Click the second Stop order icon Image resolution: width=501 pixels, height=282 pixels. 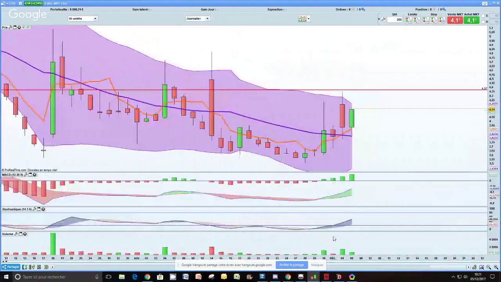[x=434, y=20]
